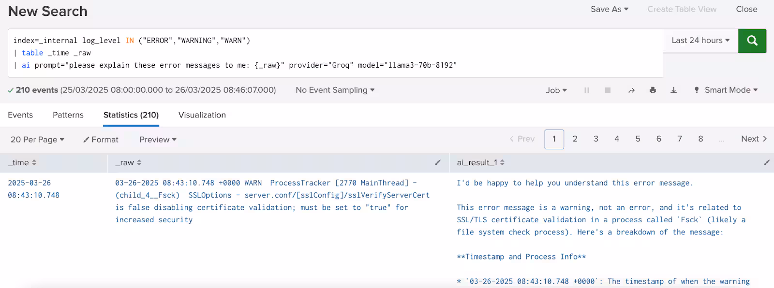Edit the _raw column with pencil icon

tap(437, 163)
